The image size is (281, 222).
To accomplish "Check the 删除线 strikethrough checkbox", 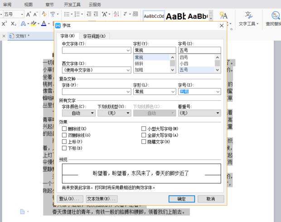I will click(x=64, y=129).
